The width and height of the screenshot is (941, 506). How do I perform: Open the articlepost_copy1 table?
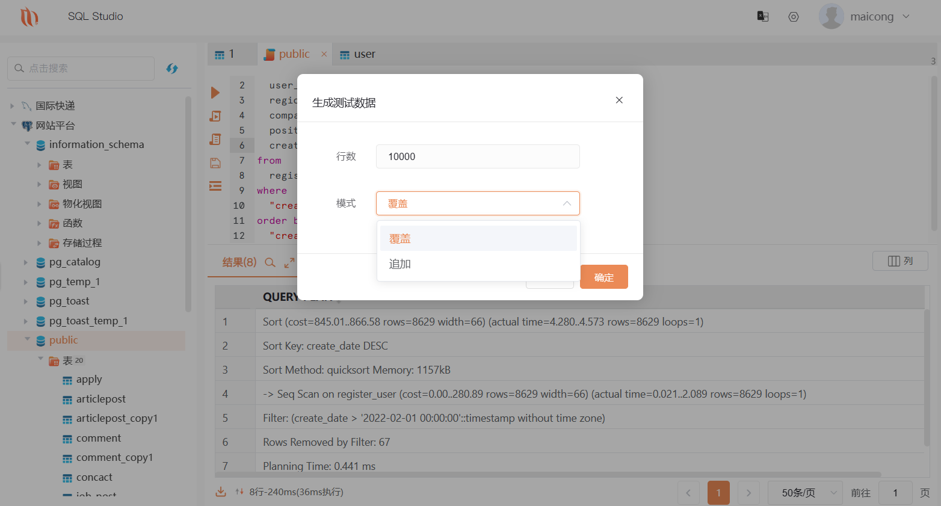point(117,418)
